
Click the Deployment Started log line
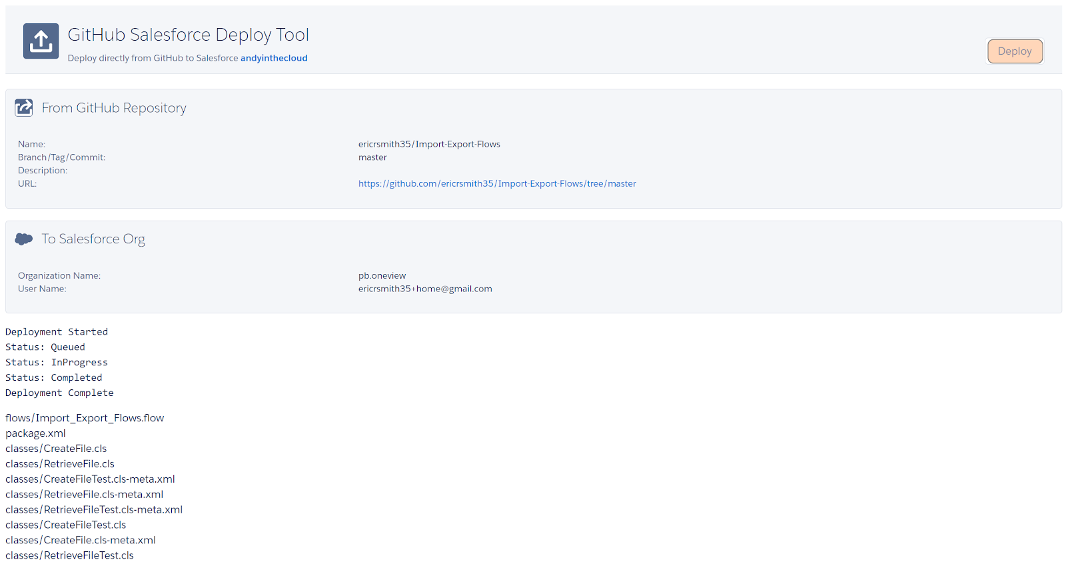pyautogui.click(x=57, y=332)
